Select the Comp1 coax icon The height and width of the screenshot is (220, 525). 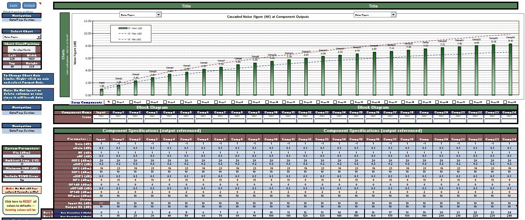click(x=119, y=119)
